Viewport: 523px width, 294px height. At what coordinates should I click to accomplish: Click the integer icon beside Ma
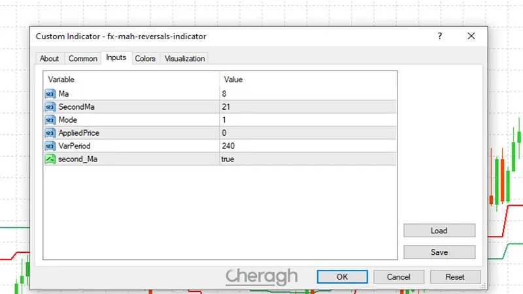50,93
